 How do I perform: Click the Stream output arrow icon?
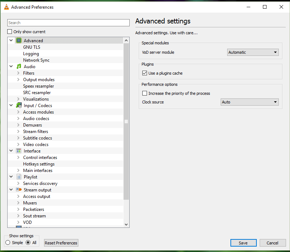click(19, 190)
